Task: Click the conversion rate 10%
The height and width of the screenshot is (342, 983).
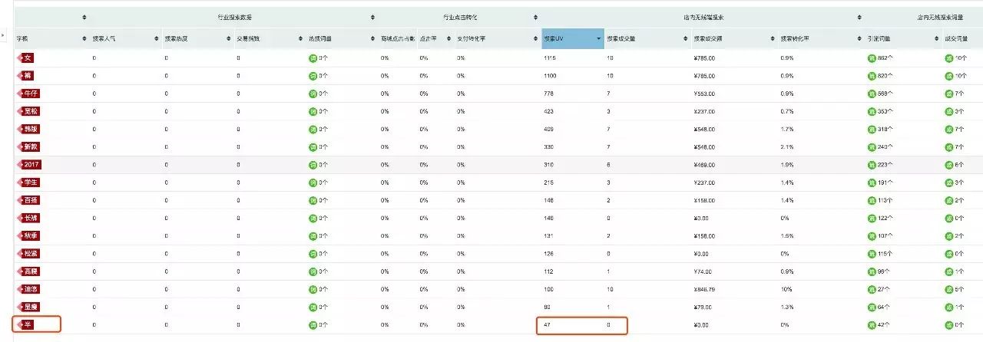Action: pyautogui.click(x=785, y=290)
